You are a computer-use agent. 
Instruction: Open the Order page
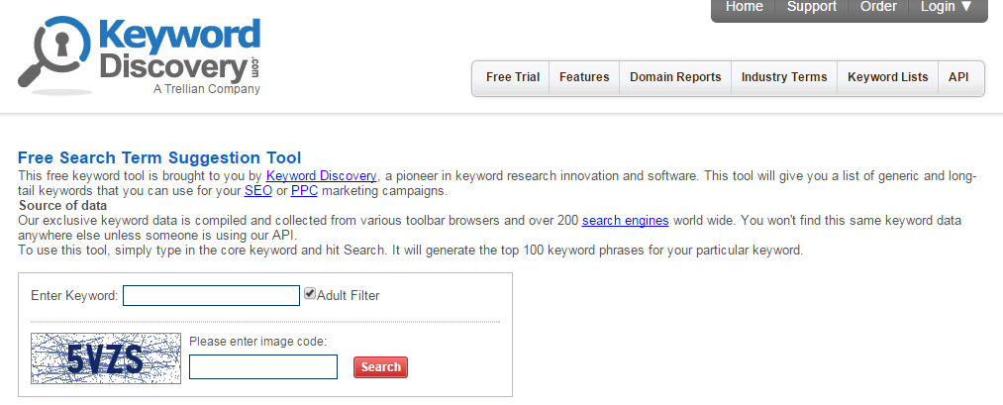878,7
